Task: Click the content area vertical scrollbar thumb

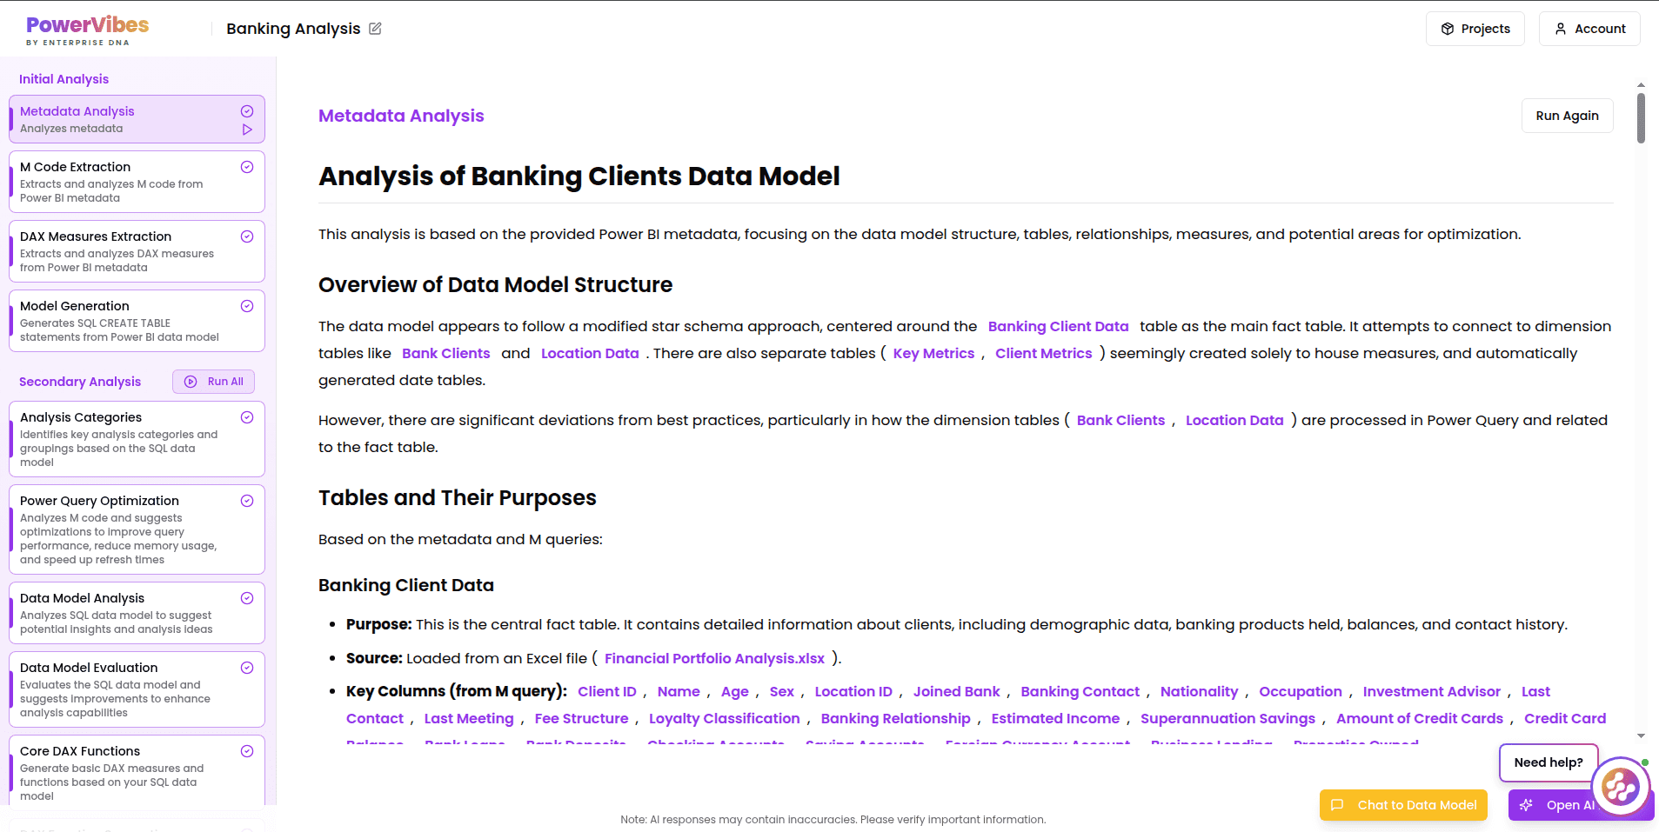Action: 1641,117
